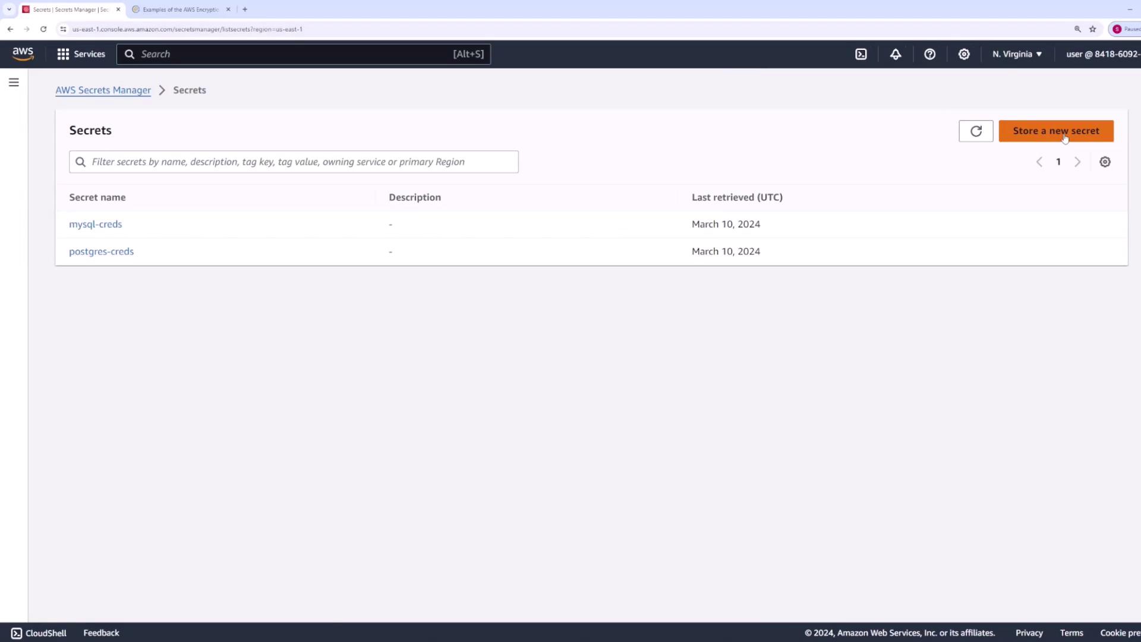Click the AWS Secrets Manager breadcrumb link
Image resolution: width=1141 pixels, height=642 pixels.
tap(103, 90)
